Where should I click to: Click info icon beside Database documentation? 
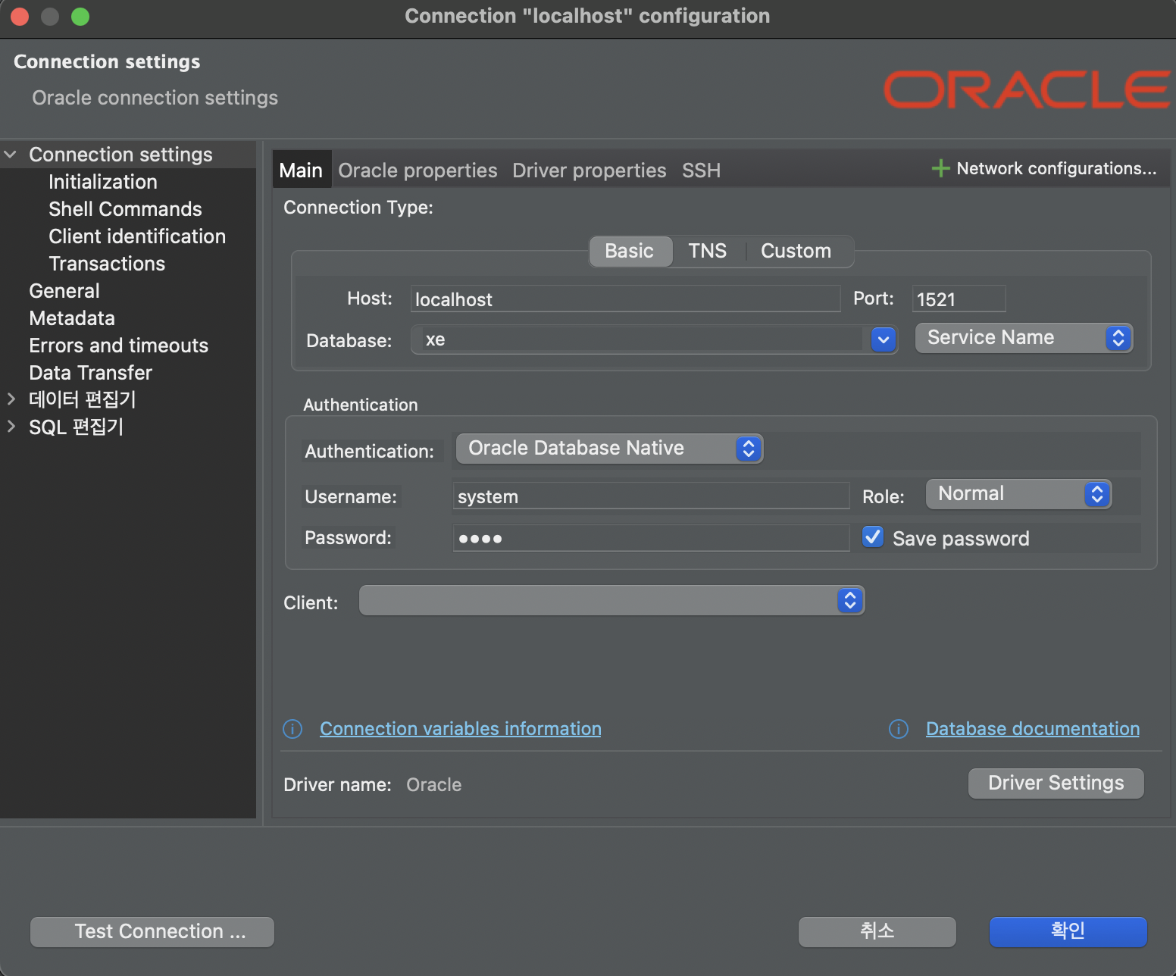899,729
